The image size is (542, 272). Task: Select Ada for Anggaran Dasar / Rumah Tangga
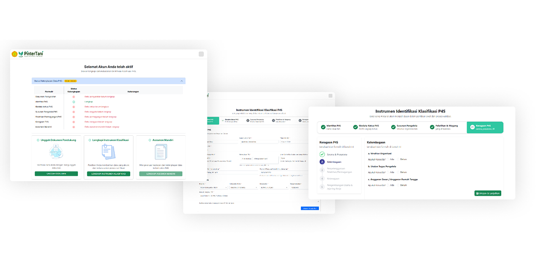(389, 185)
